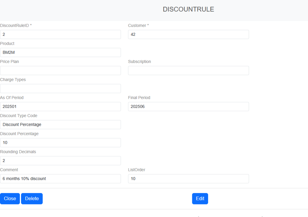Image resolution: width=308 pixels, height=217 pixels.
Task: Click the Discount Type Code label
Action: pos(19,116)
